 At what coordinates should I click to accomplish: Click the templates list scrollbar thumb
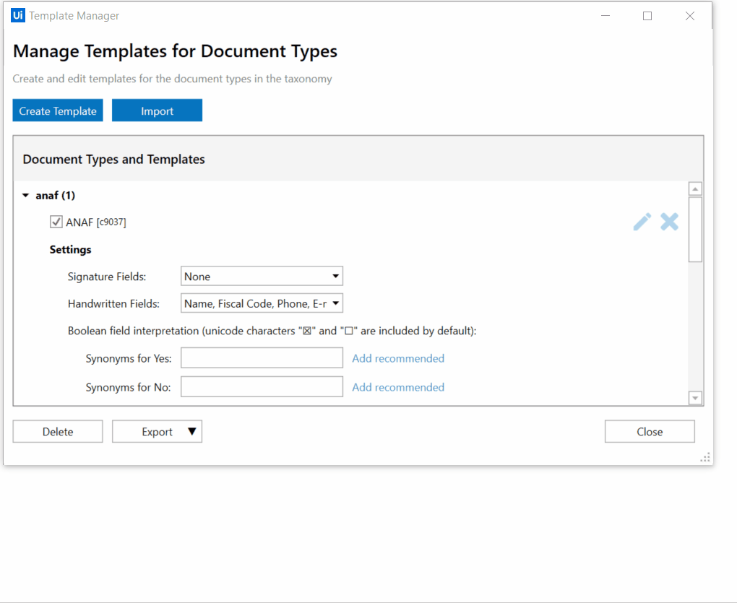click(695, 229)
